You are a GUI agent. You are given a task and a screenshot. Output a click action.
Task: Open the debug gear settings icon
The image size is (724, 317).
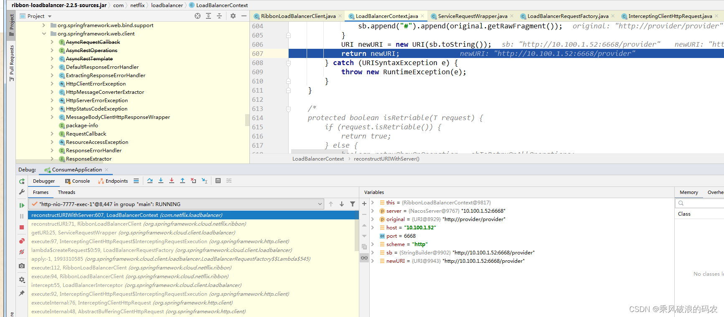click(22, 279)
